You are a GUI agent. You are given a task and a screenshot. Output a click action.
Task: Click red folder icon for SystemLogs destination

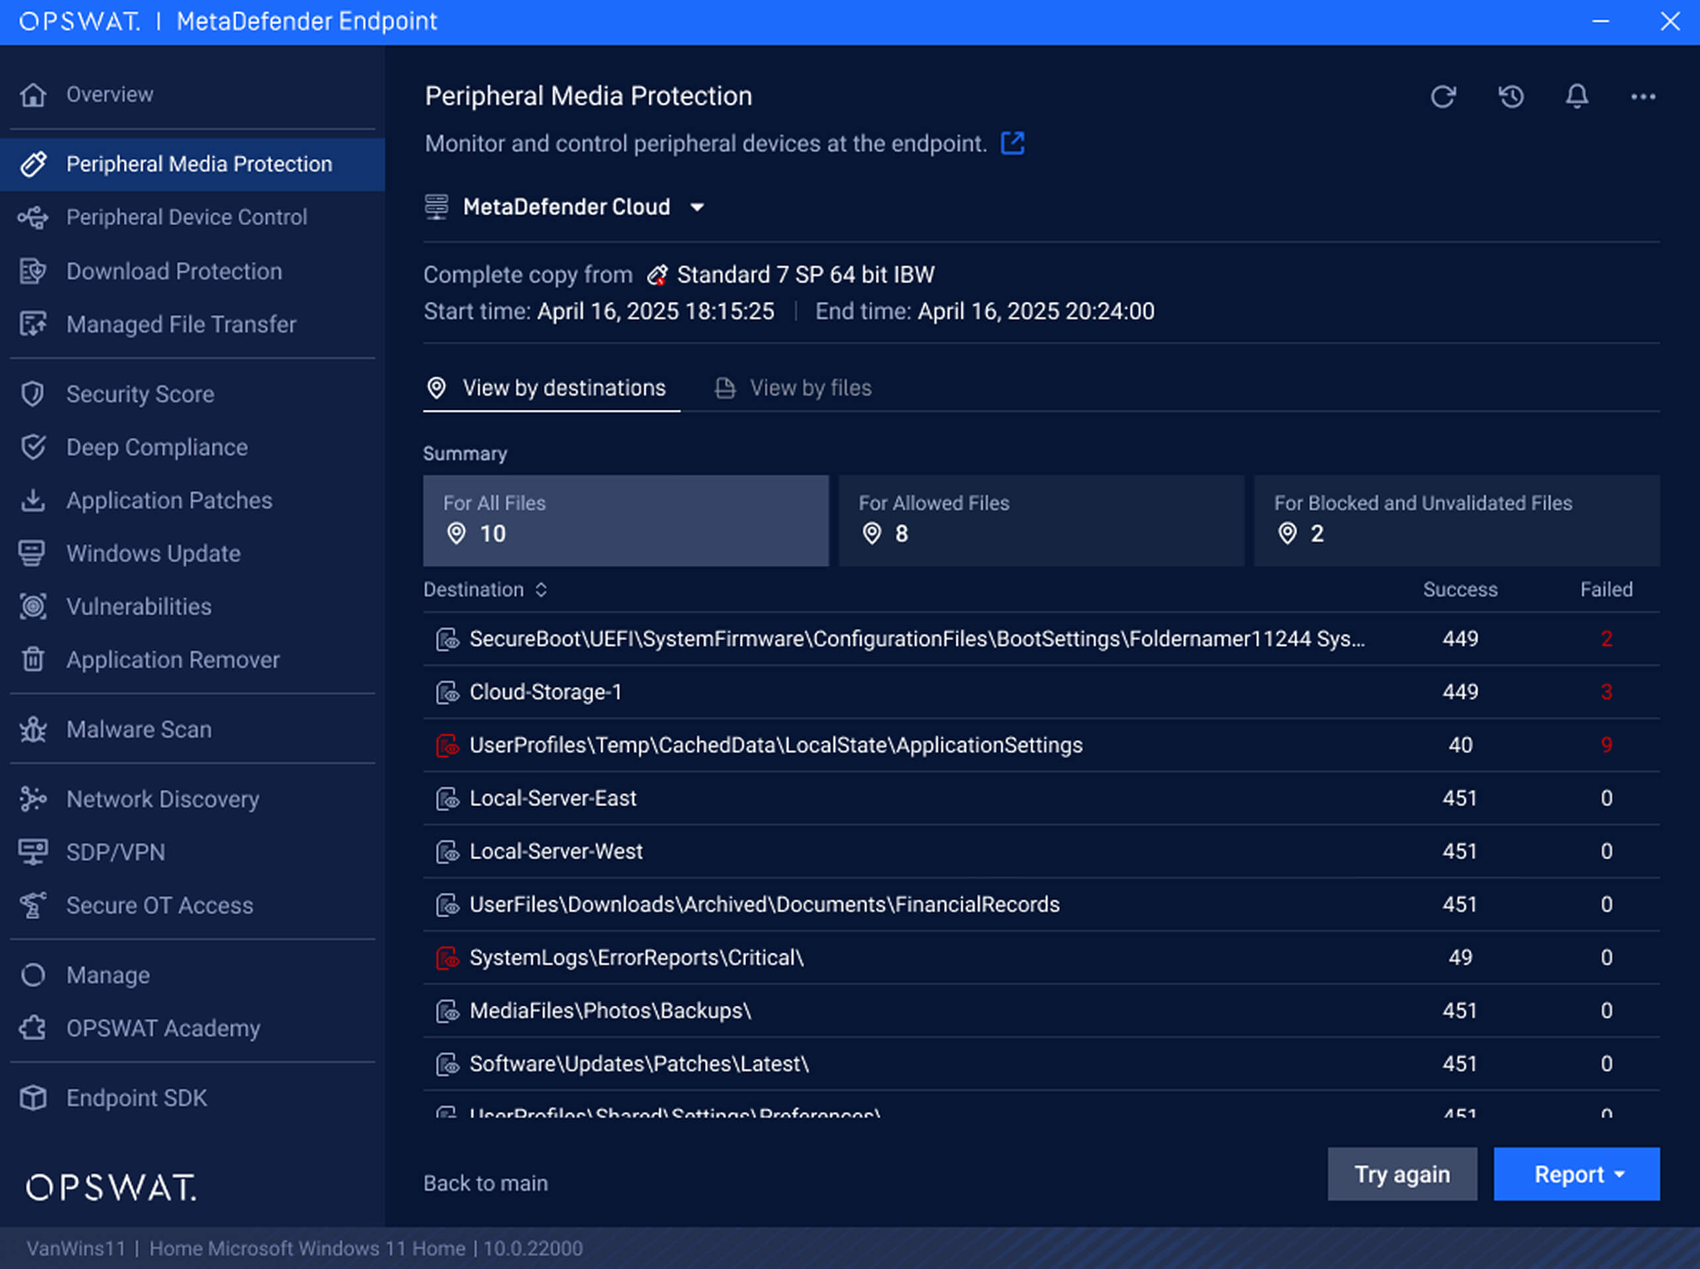coord(447,958)
